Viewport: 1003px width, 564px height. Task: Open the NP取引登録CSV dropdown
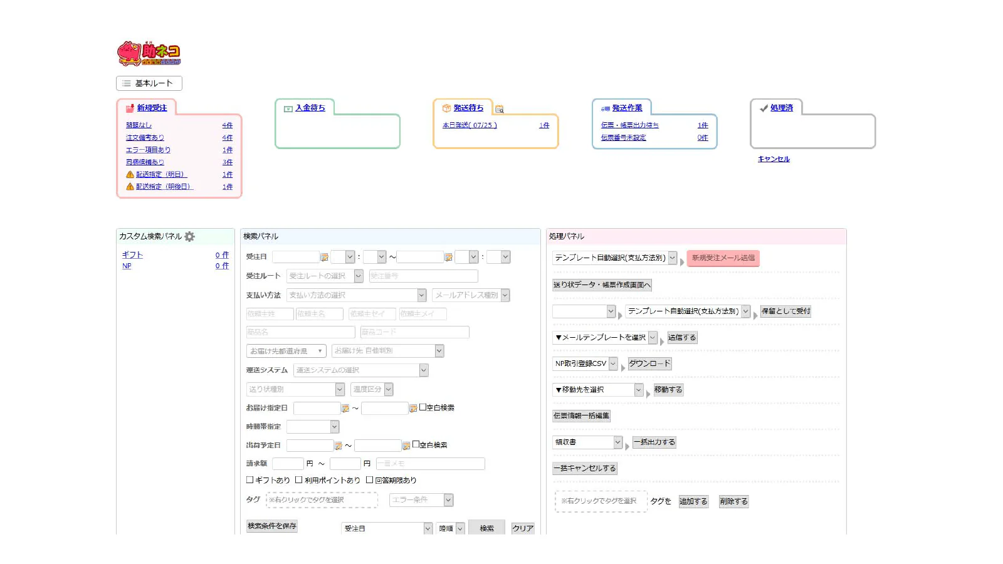coord(585,363)
